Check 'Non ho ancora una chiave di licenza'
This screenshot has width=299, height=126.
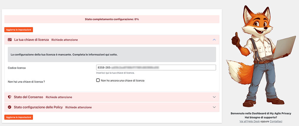click(98, 80)
